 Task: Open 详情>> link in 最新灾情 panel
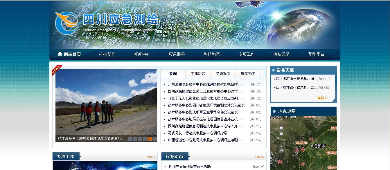(322, 98)
